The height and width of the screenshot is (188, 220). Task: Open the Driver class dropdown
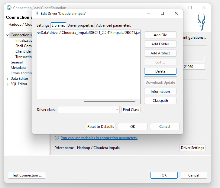click(117, 110)
